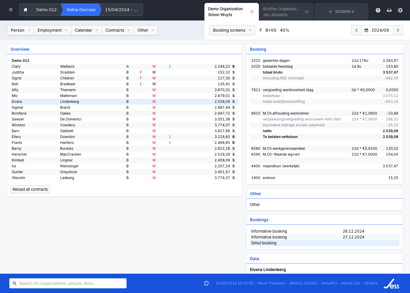Go to the home breadcrumb icon

click(25, 10)
